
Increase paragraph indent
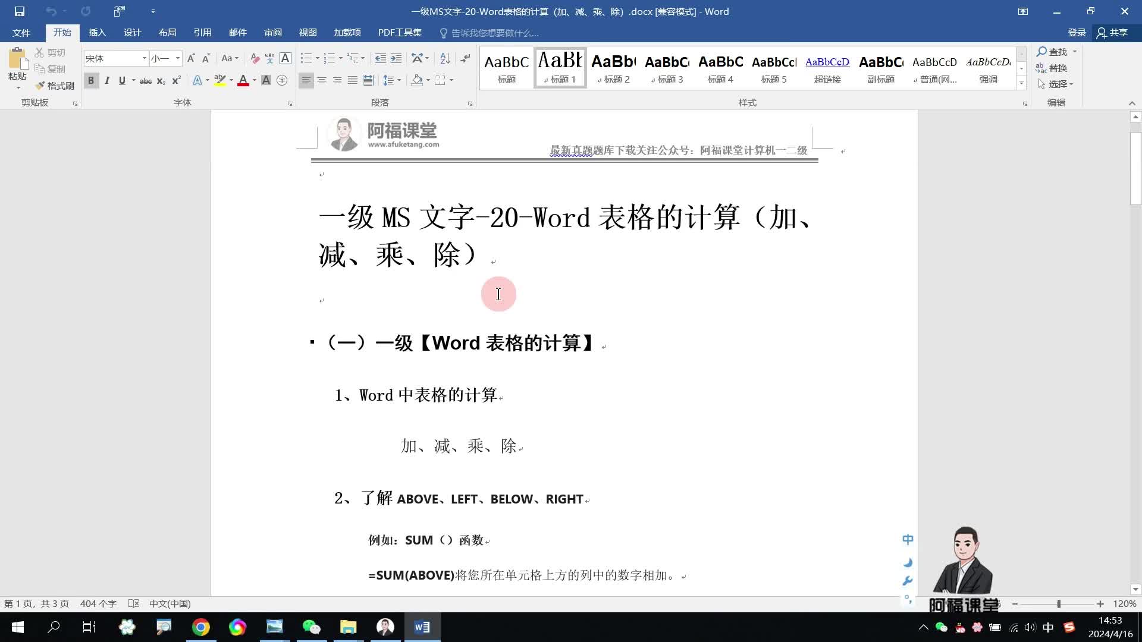pos(396,58)
